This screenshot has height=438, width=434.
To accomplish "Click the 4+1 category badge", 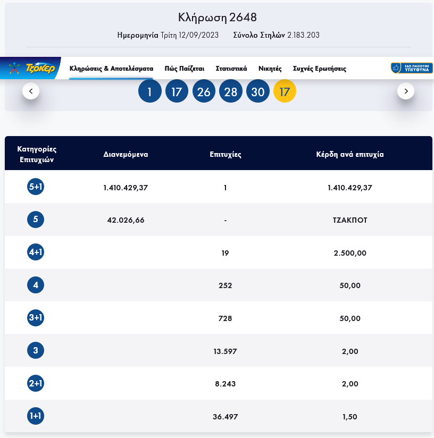I will point(36,252).
